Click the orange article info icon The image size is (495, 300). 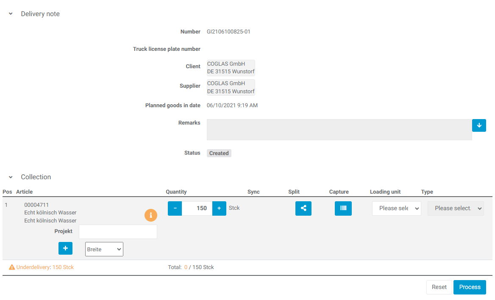[x=151, y=215]
